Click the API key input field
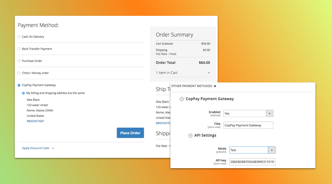Viewport: 332px width, 184px height. point(252,162)
